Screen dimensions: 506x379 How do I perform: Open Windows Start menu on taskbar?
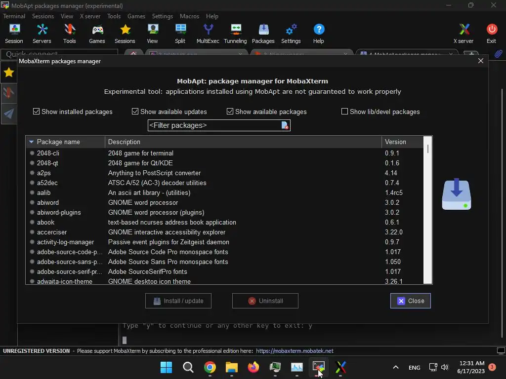166,367
